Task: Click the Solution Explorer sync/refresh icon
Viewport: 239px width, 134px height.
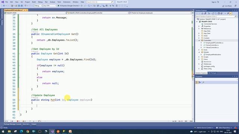Action: click(x=213, y=13)
